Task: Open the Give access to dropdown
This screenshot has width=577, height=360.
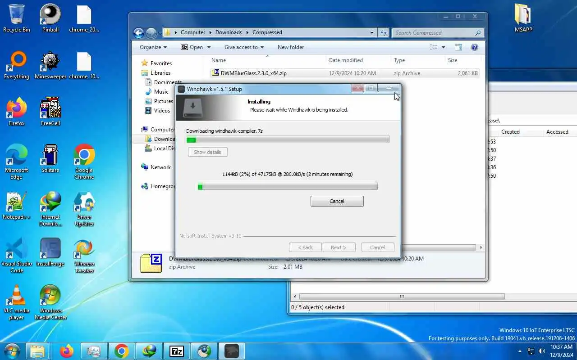Action: tap(244, 47)
